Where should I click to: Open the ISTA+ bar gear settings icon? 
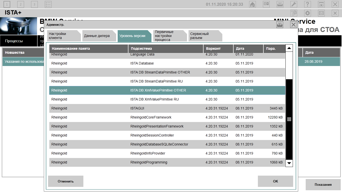pyautogui.click(x=307, y=13)
